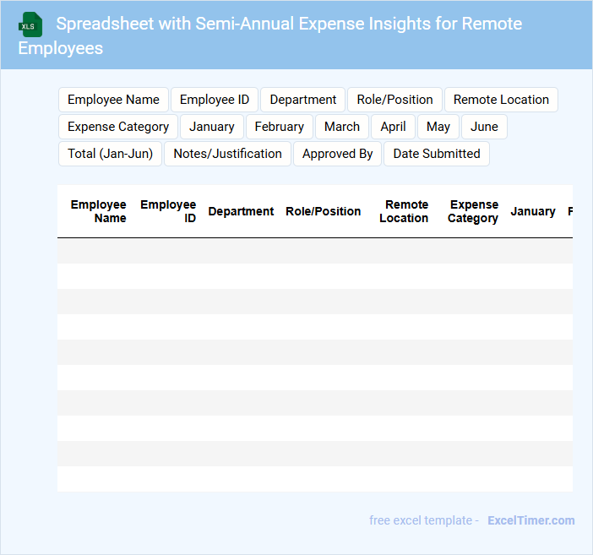This screenshot has width=593, height=555.
Task: Pick the February month tag
Action: pos(279,127)
